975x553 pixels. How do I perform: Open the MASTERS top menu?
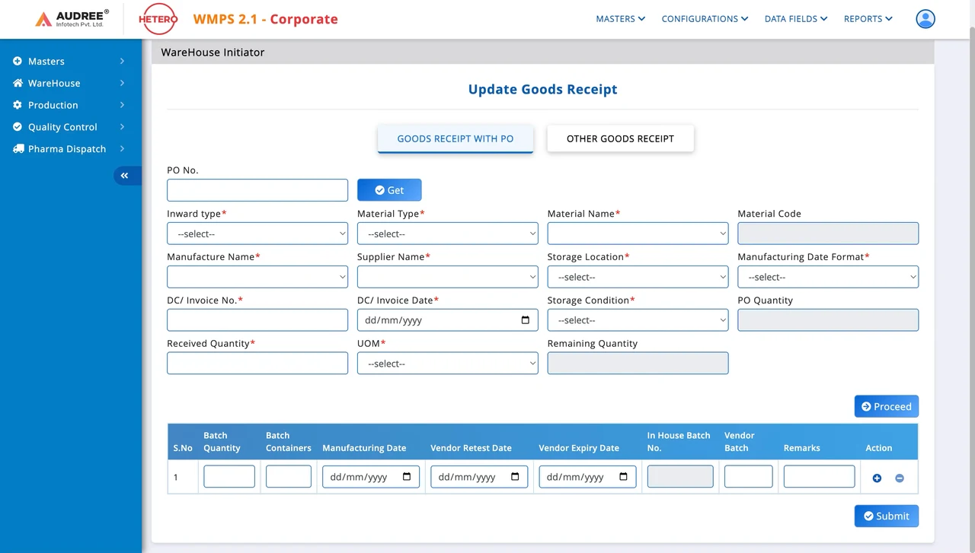coord(621,19)
